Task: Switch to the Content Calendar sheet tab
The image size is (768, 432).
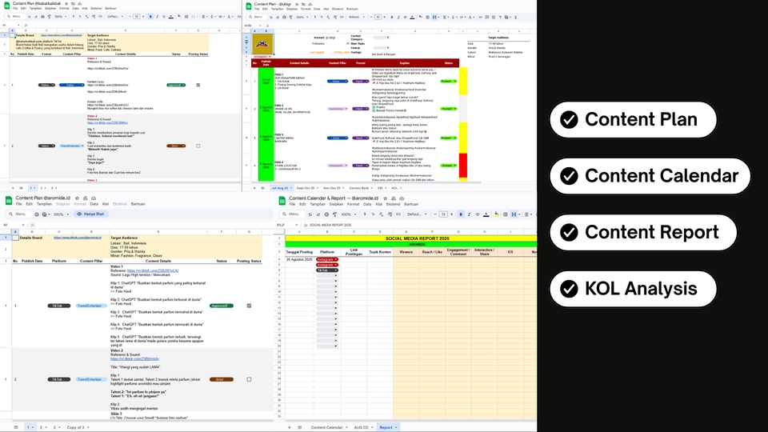Action: pos(327,427)
